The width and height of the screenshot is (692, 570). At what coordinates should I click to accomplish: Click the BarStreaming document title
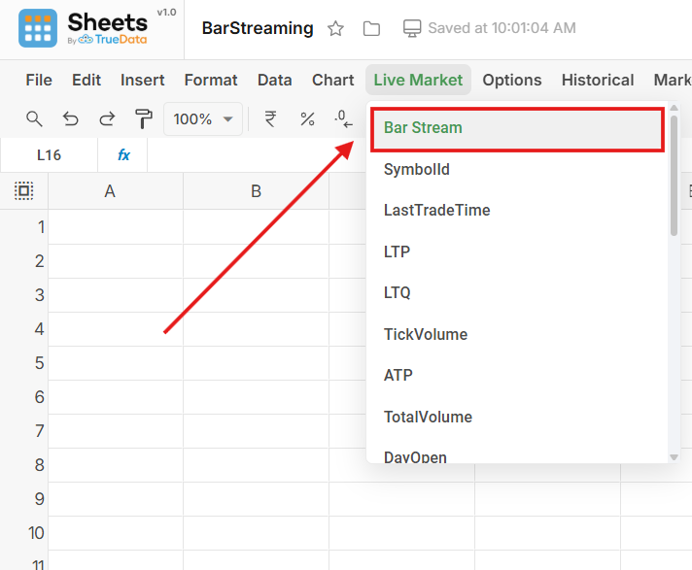click(x=258, y=28)
